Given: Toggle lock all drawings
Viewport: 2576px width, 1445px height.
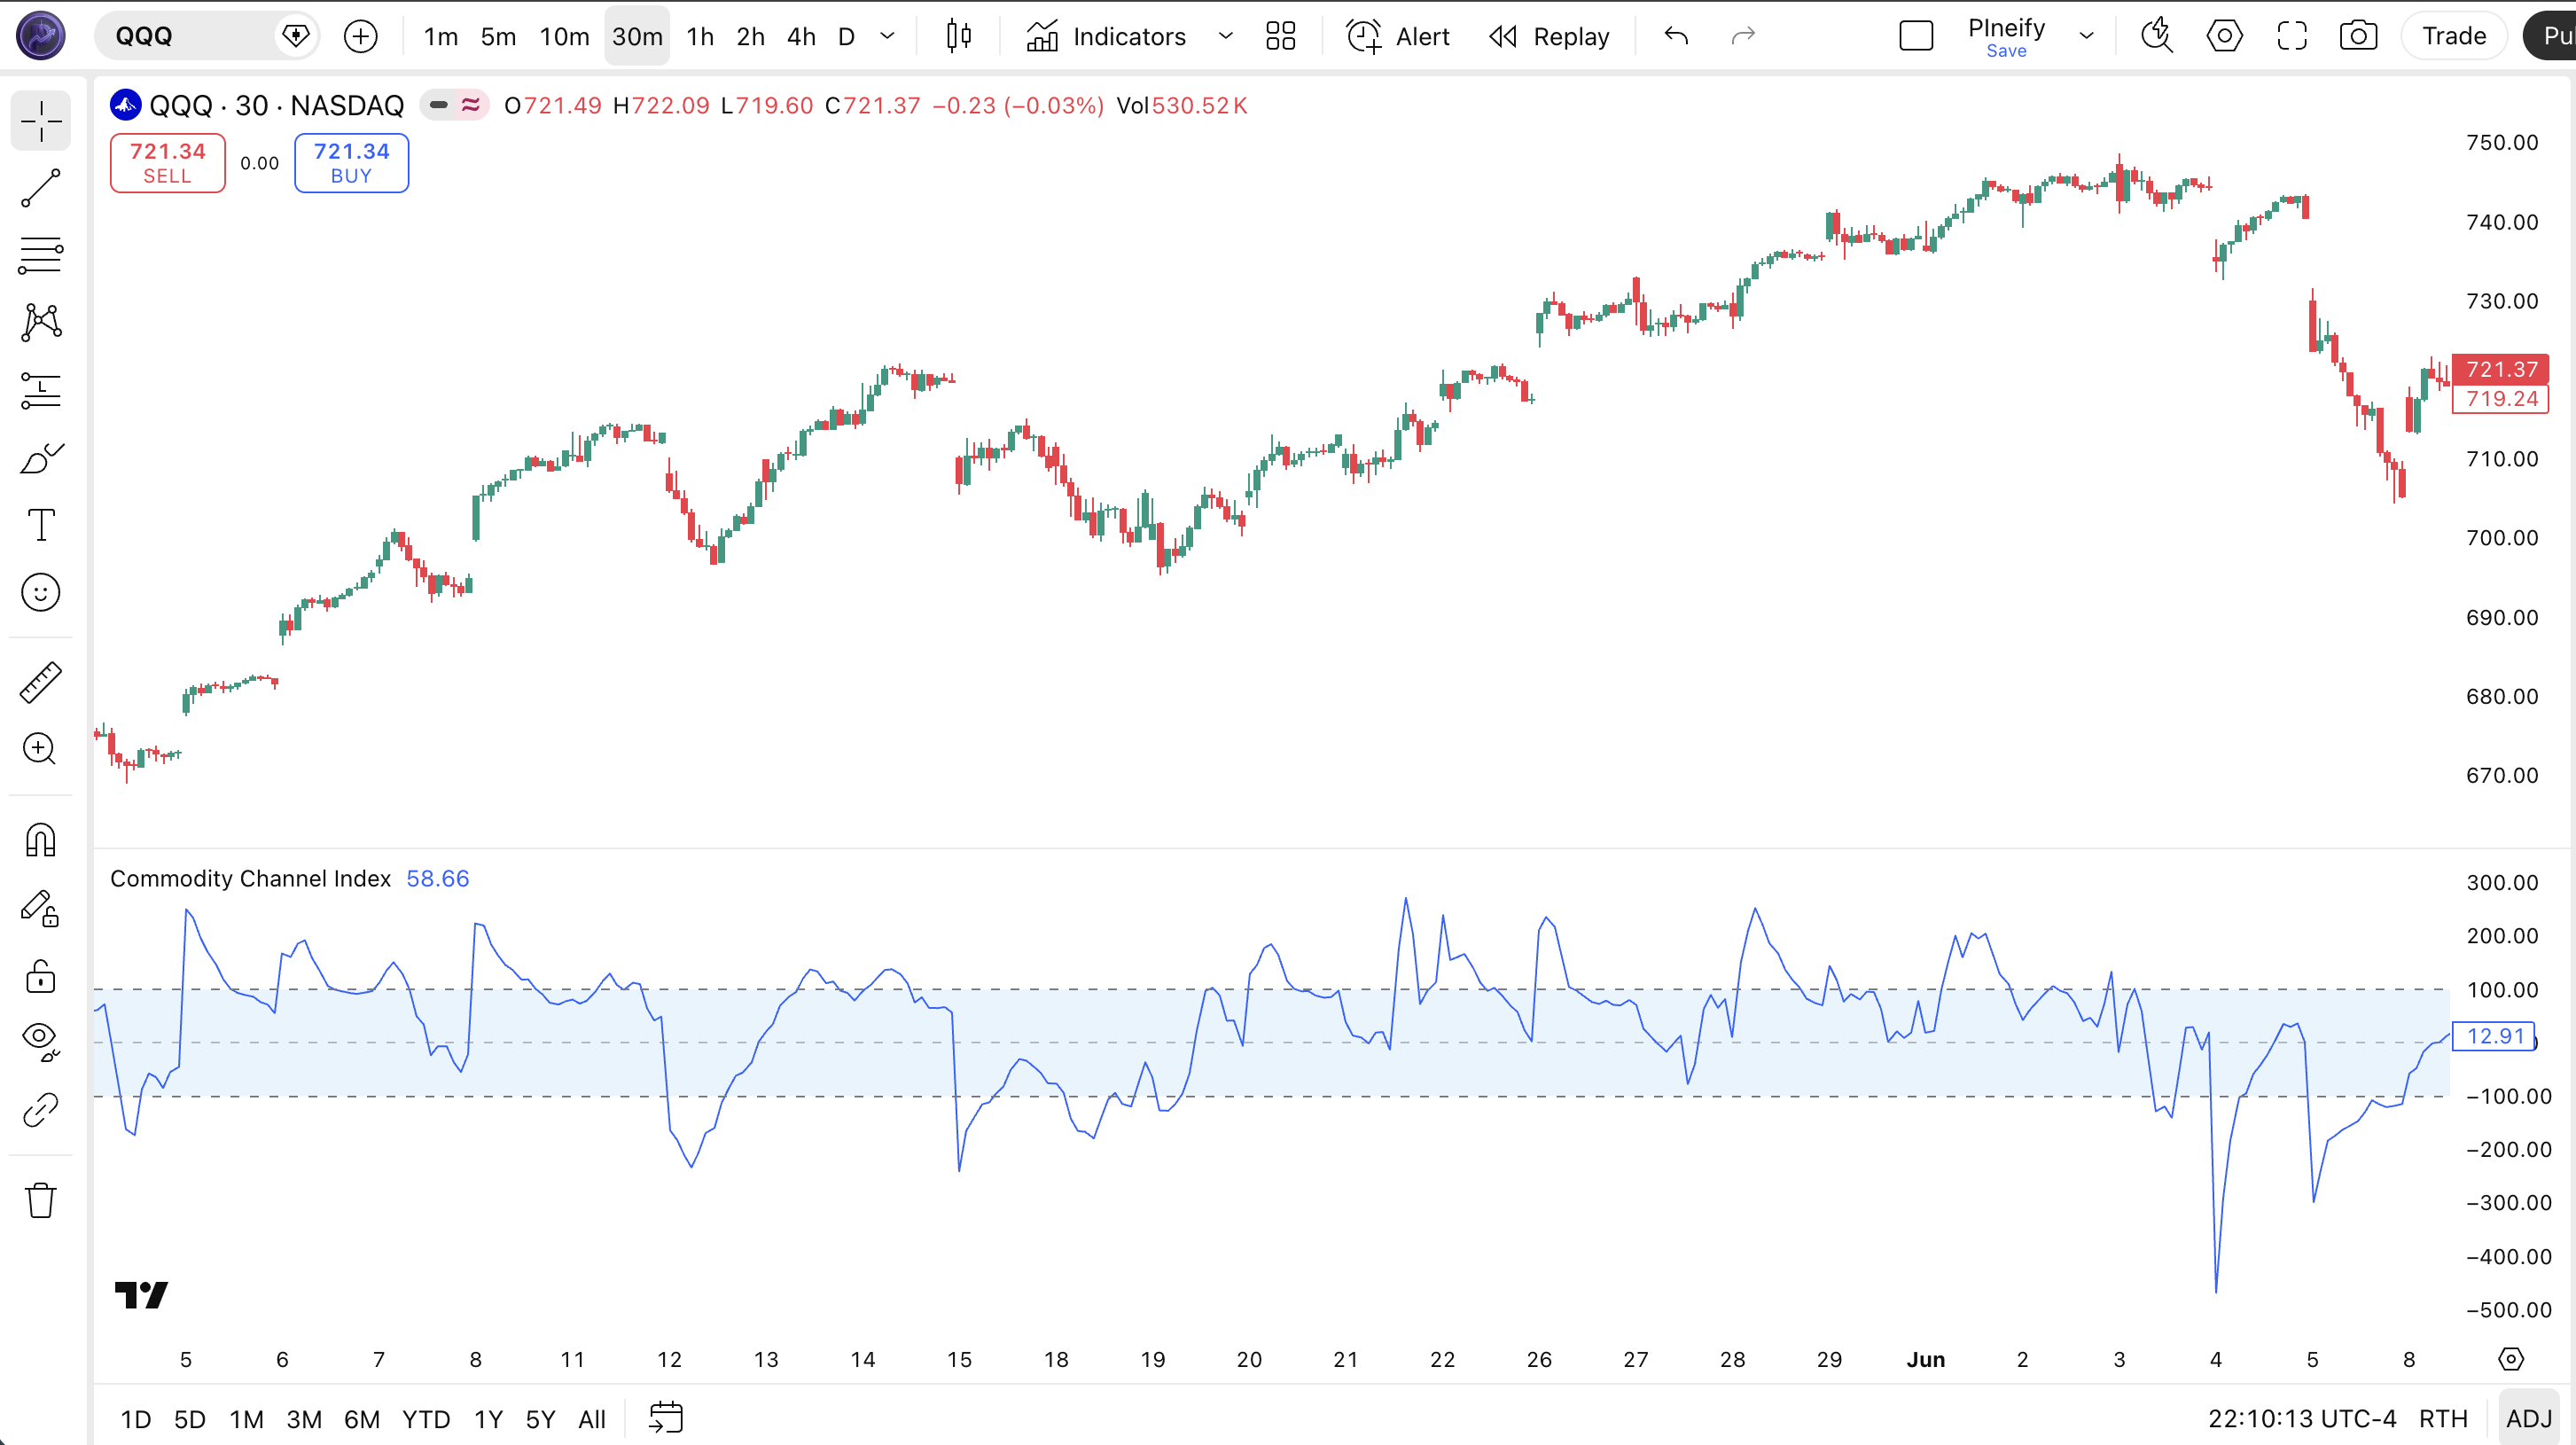Looking at the screenshot, I should 41,975.
